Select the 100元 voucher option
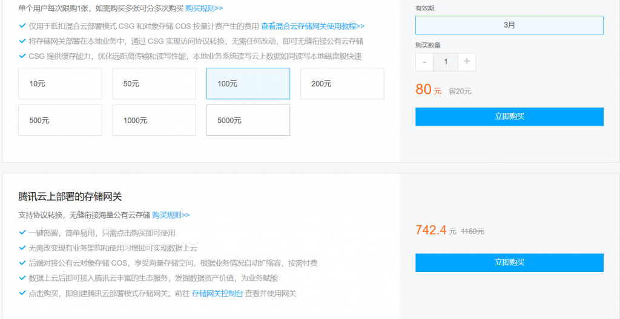 point(248,83)
